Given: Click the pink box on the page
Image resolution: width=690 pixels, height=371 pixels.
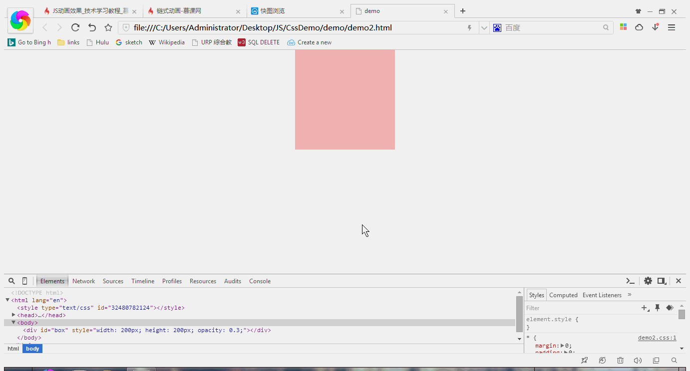Looking at the screenshot, I should 345,99.
